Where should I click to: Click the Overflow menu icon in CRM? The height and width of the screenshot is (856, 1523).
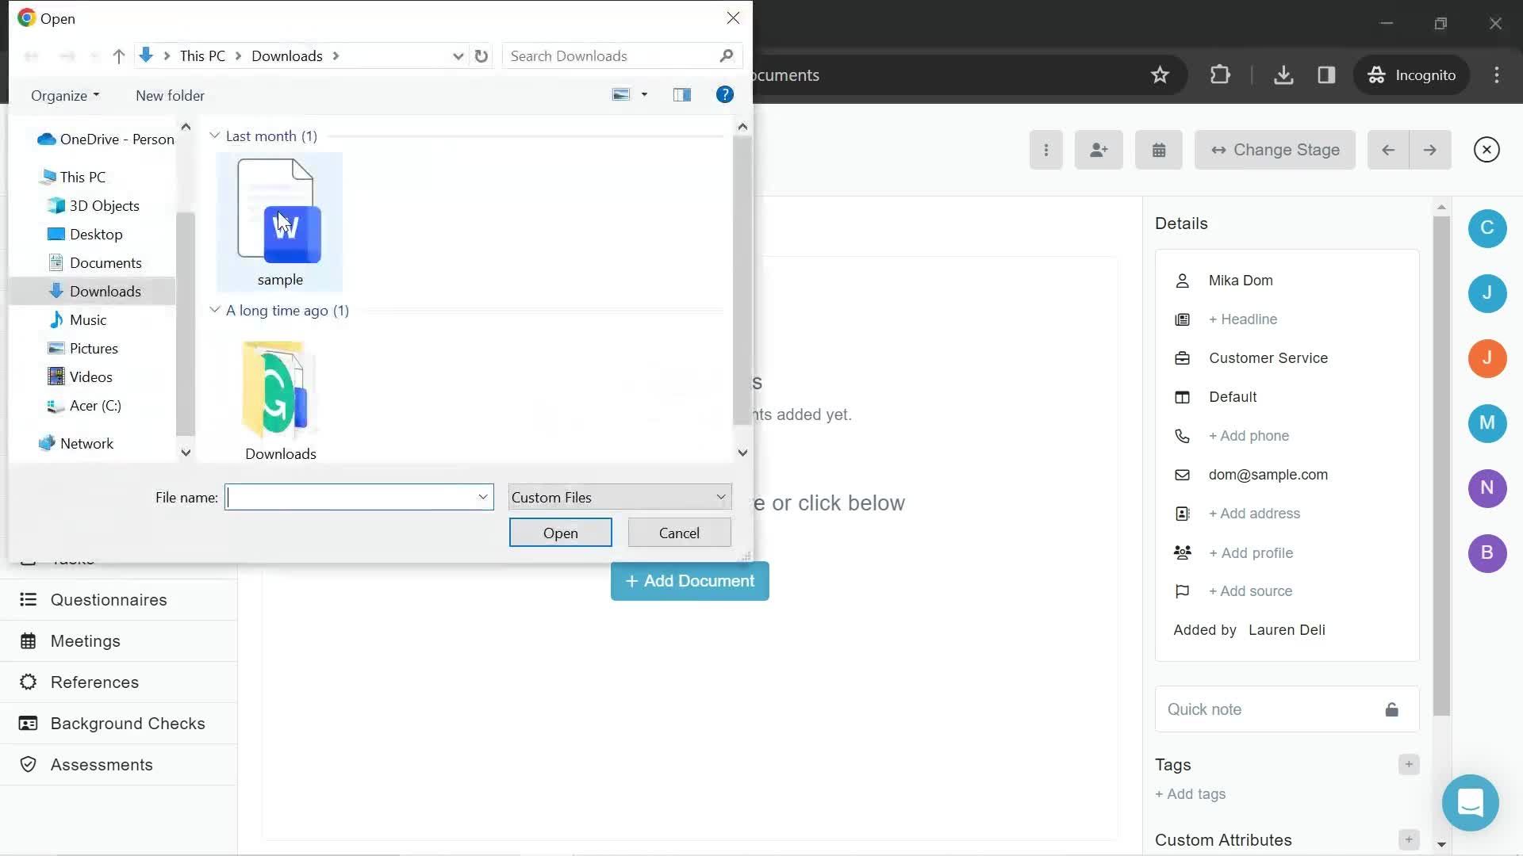(x=1046, y=150)
